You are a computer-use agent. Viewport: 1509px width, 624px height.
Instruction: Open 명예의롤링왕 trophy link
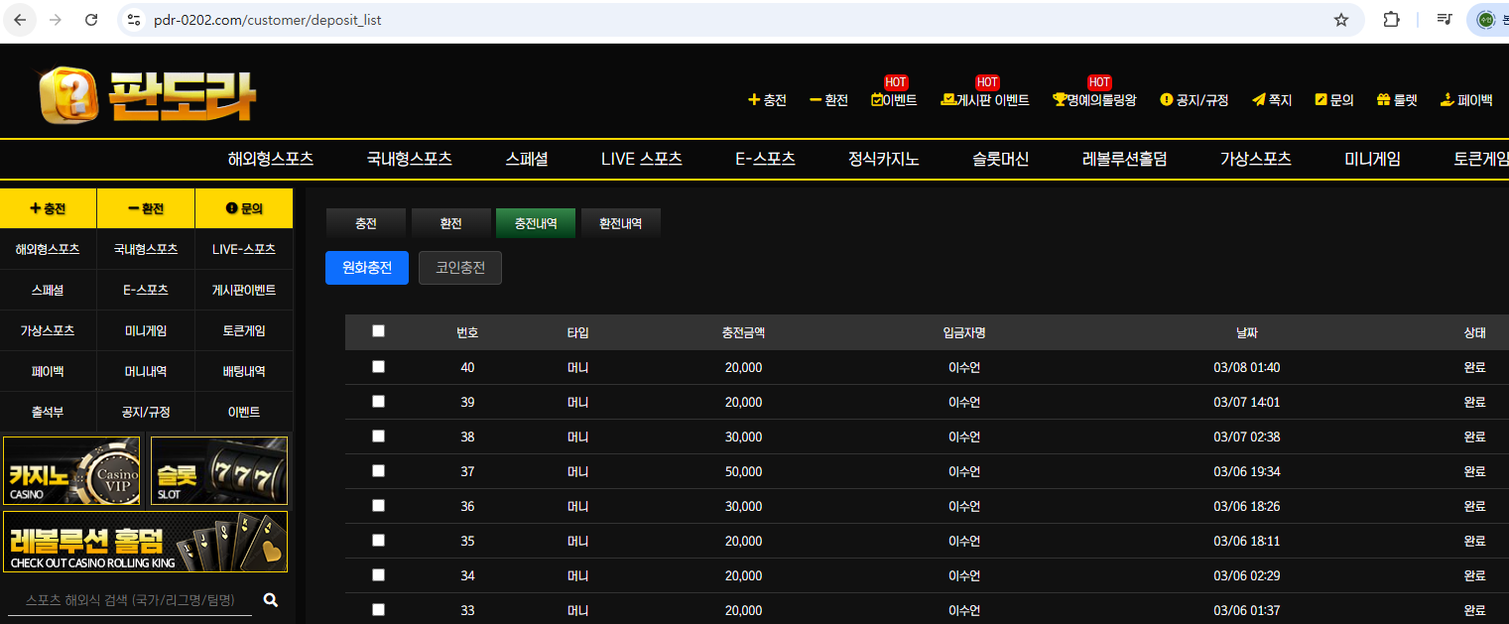(1094, 100)
